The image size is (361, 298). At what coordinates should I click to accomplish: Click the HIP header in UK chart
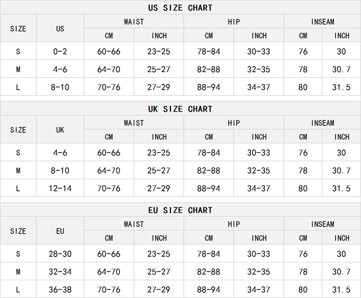coord(234,123)
